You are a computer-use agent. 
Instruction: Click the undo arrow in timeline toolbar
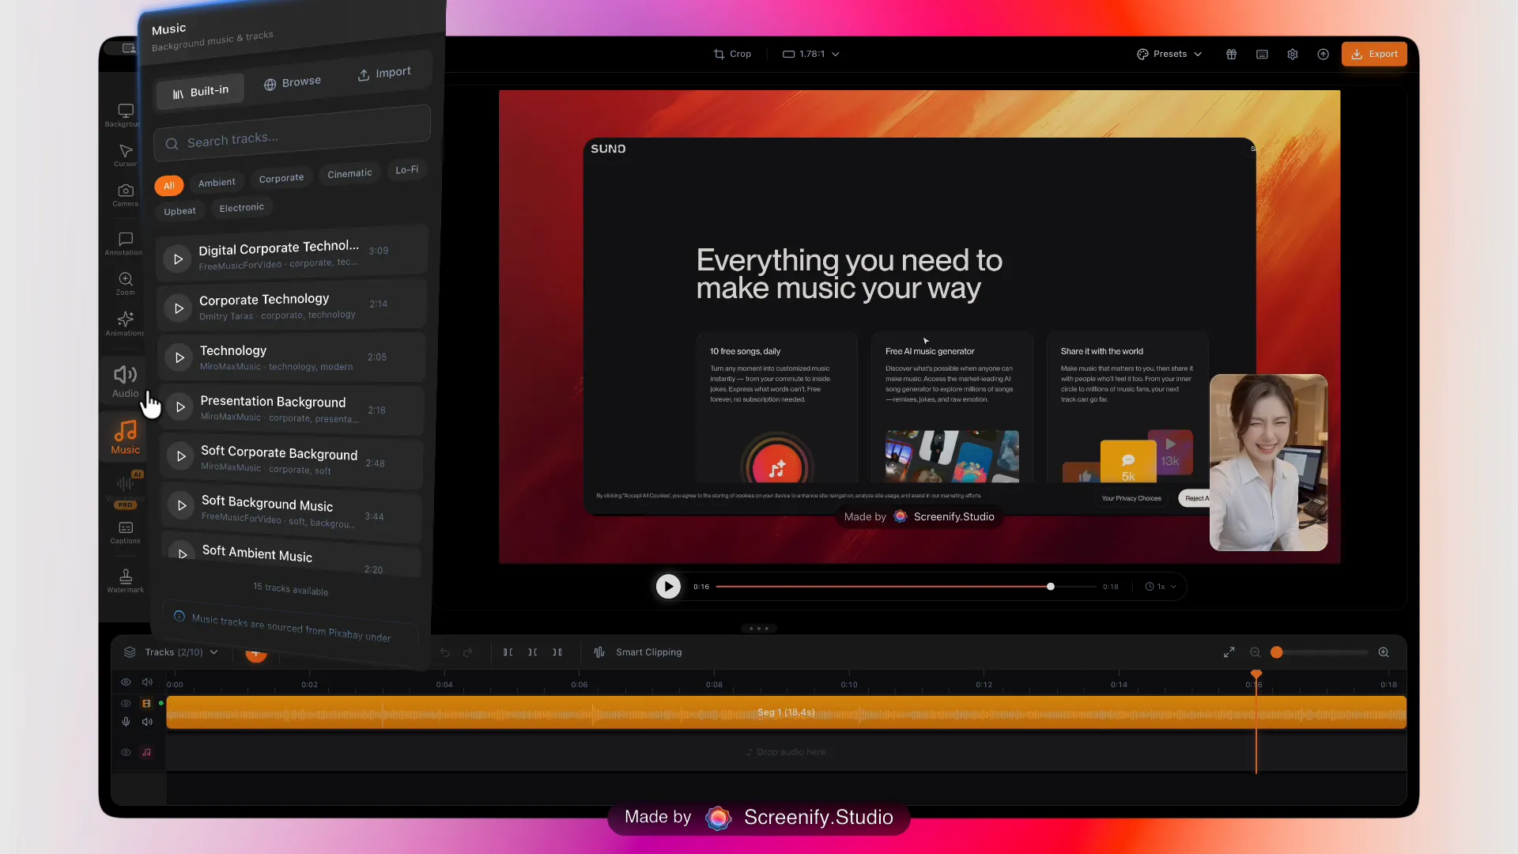pos(445,652)
